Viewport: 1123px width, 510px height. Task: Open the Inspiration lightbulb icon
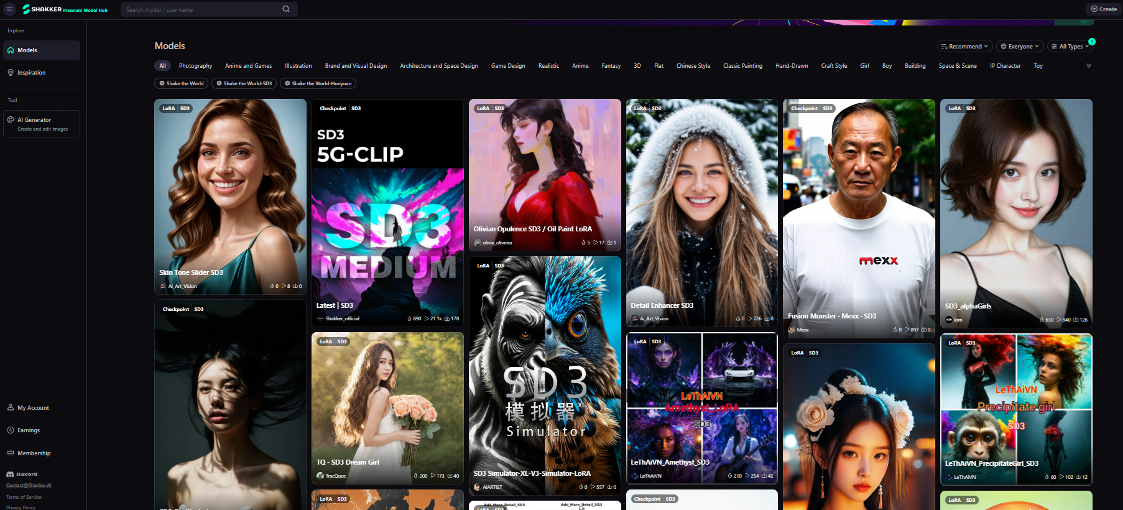click(11, 73)
